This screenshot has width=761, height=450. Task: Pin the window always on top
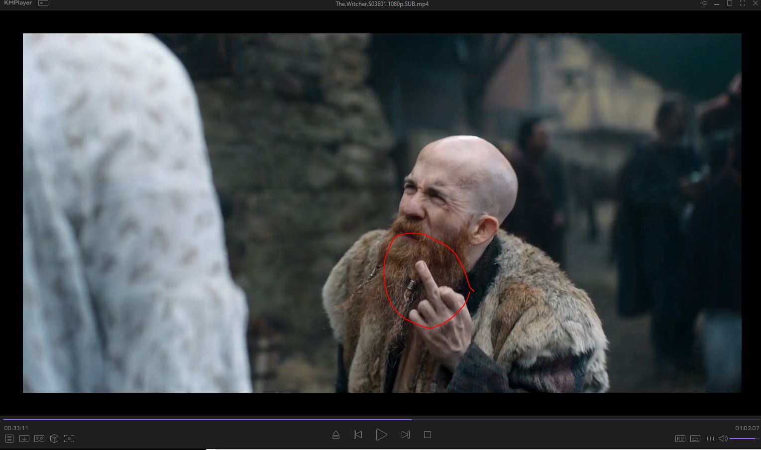tap(704, 3)
